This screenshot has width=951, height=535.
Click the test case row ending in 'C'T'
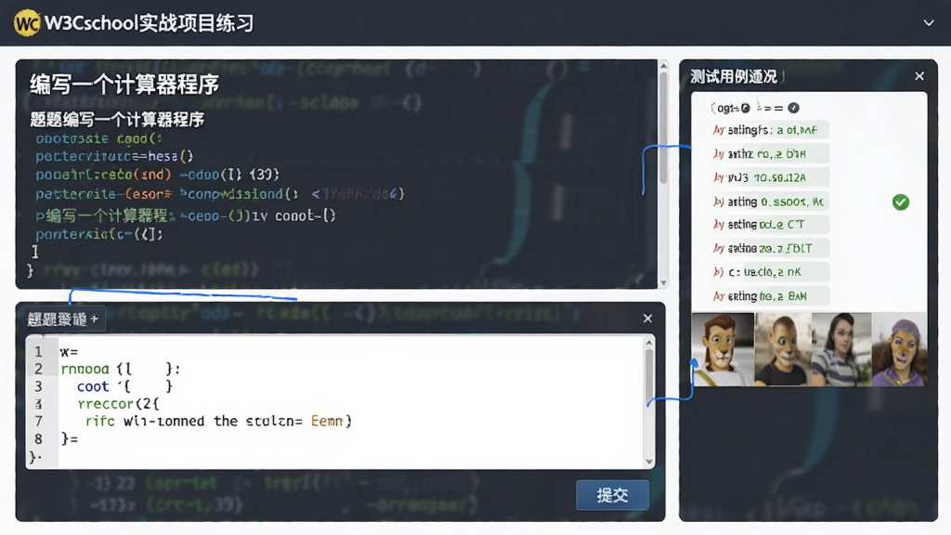(769, 225)
